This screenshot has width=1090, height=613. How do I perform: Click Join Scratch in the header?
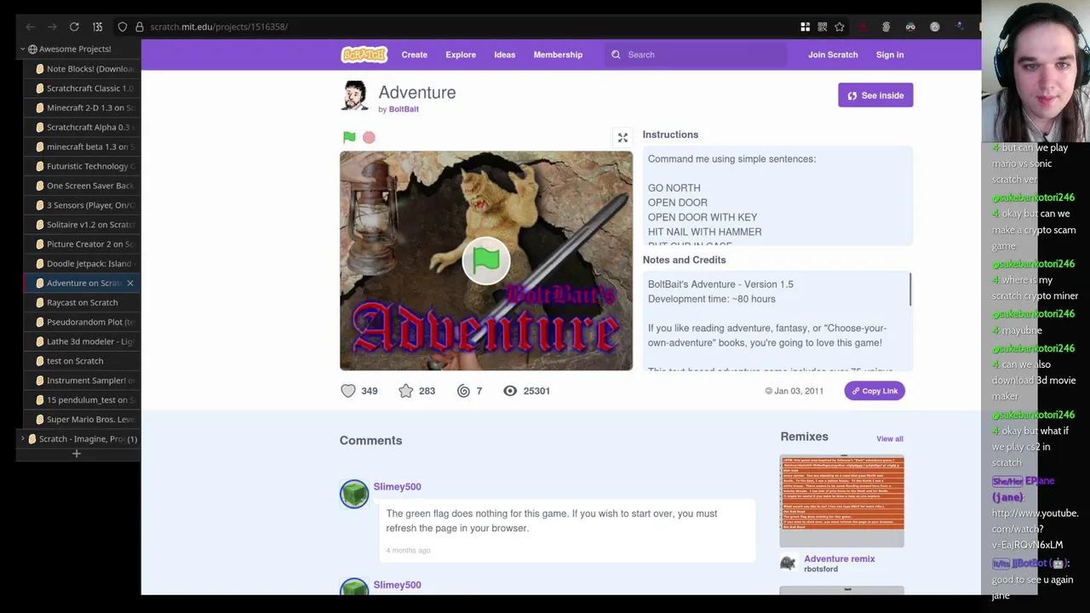pyautogui.click(x=833, y=54)
